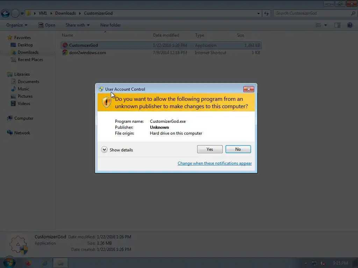Click the Computer icon in navigation pane

click(9, 118)
